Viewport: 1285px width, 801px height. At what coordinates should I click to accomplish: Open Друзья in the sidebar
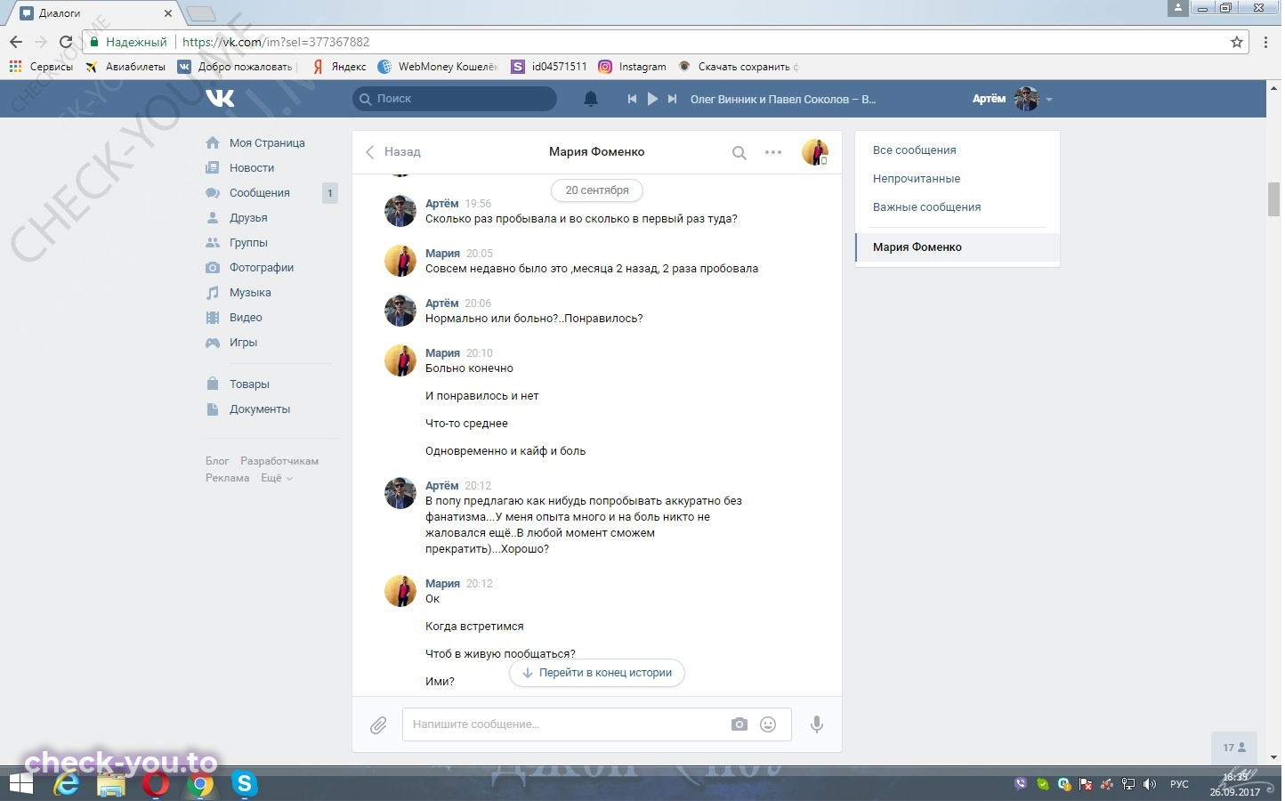point(248,217)
